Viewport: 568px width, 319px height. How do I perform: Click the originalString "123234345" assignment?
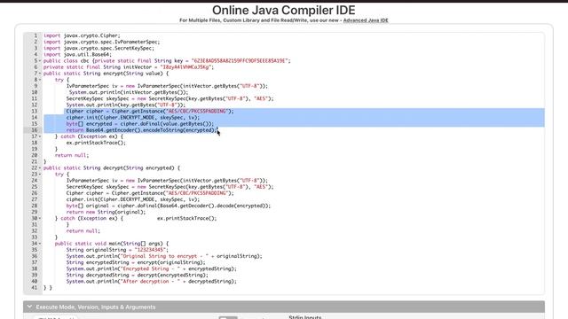click(117, 250)
